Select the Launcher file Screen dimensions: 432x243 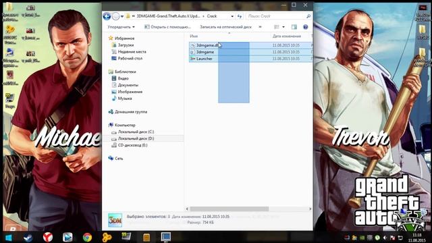[201, 59]
